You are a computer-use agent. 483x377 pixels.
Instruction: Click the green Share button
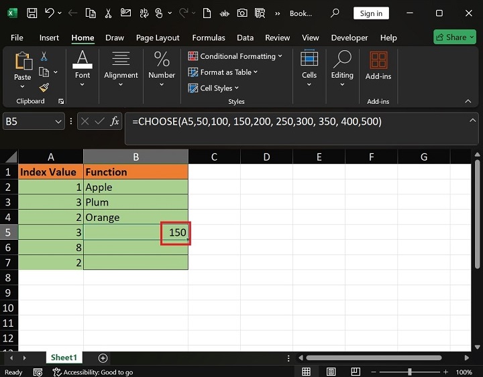[x=454, y=37]
